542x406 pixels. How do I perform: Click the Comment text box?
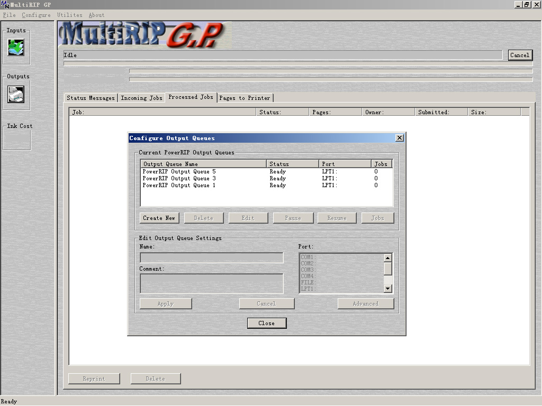coord(212,284)
